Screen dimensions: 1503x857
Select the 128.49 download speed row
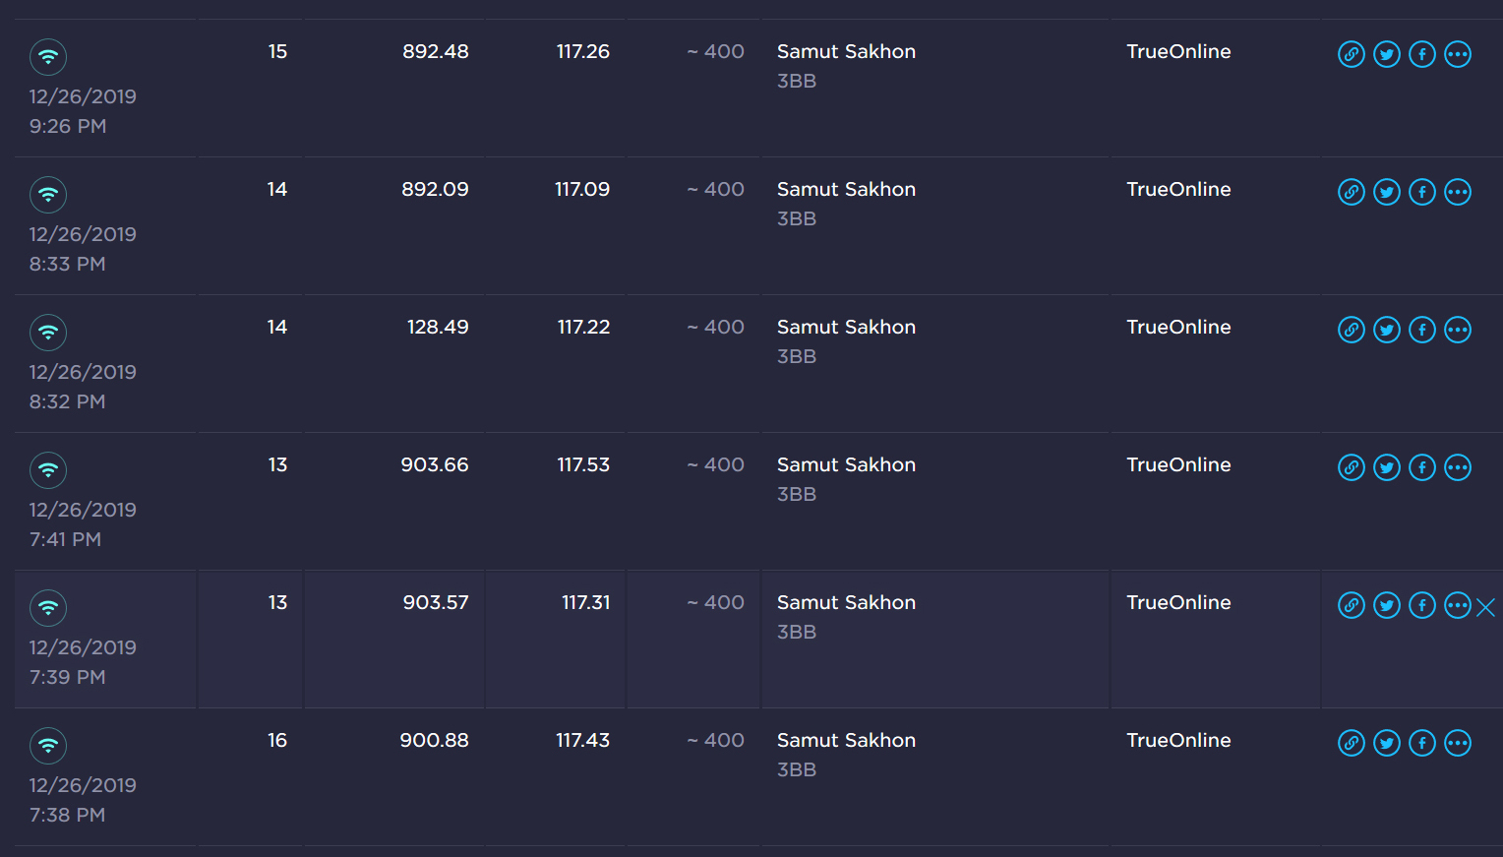coord(438,327)
